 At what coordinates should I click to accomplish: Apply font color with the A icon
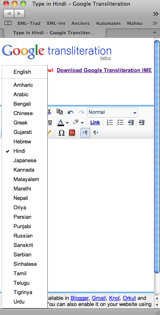(61, 122)
